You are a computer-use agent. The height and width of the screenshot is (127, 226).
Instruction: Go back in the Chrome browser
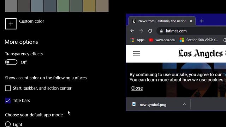tap(132, 31)
